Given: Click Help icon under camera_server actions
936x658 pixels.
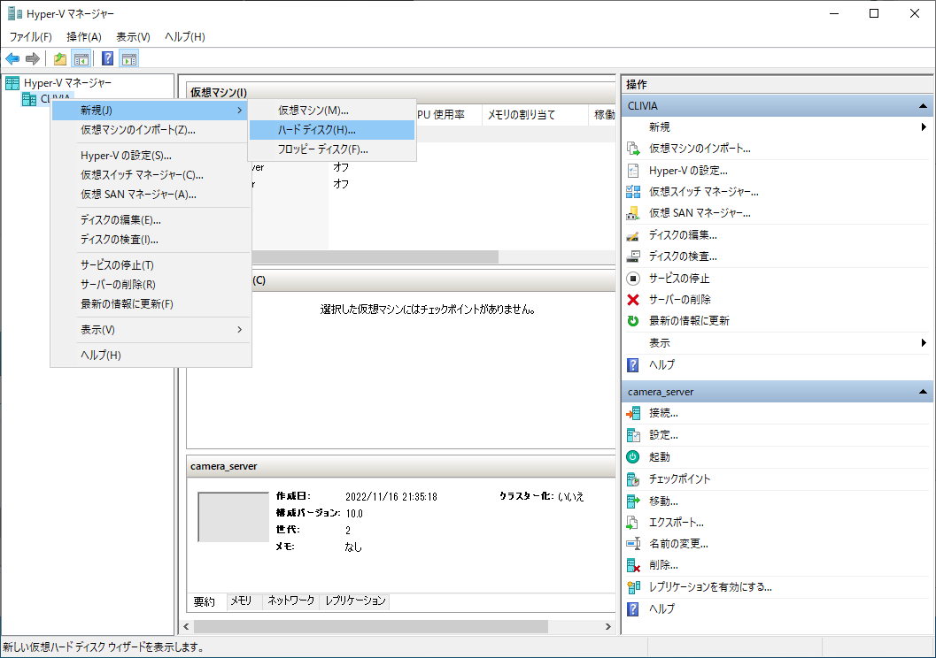Looking at the screenshot, I should 633,608.
